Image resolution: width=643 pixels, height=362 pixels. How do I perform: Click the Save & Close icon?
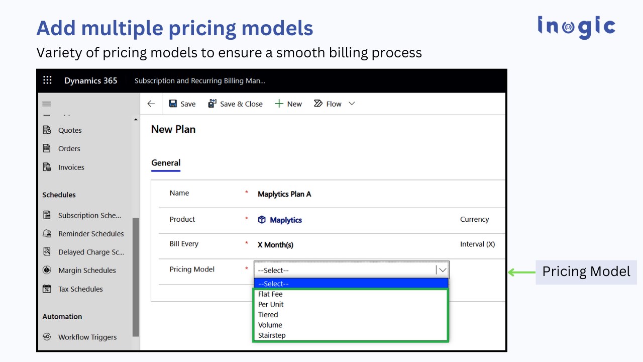tap(212, 104)
